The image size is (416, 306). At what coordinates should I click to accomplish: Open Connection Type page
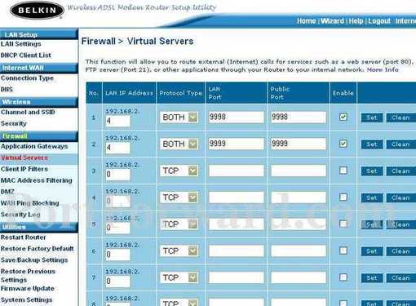point(27,78)
